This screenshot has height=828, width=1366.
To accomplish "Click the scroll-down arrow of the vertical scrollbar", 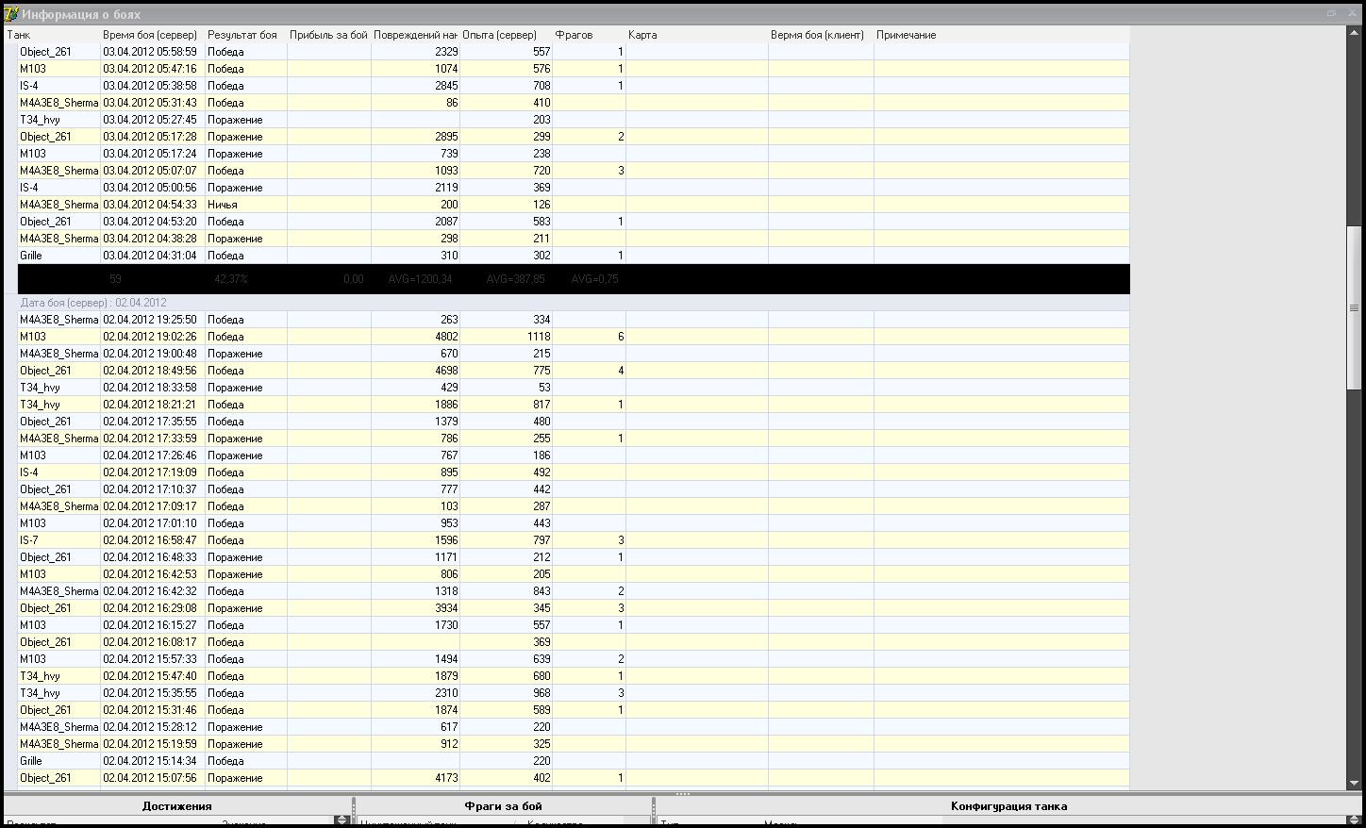I will point(1355,783).
